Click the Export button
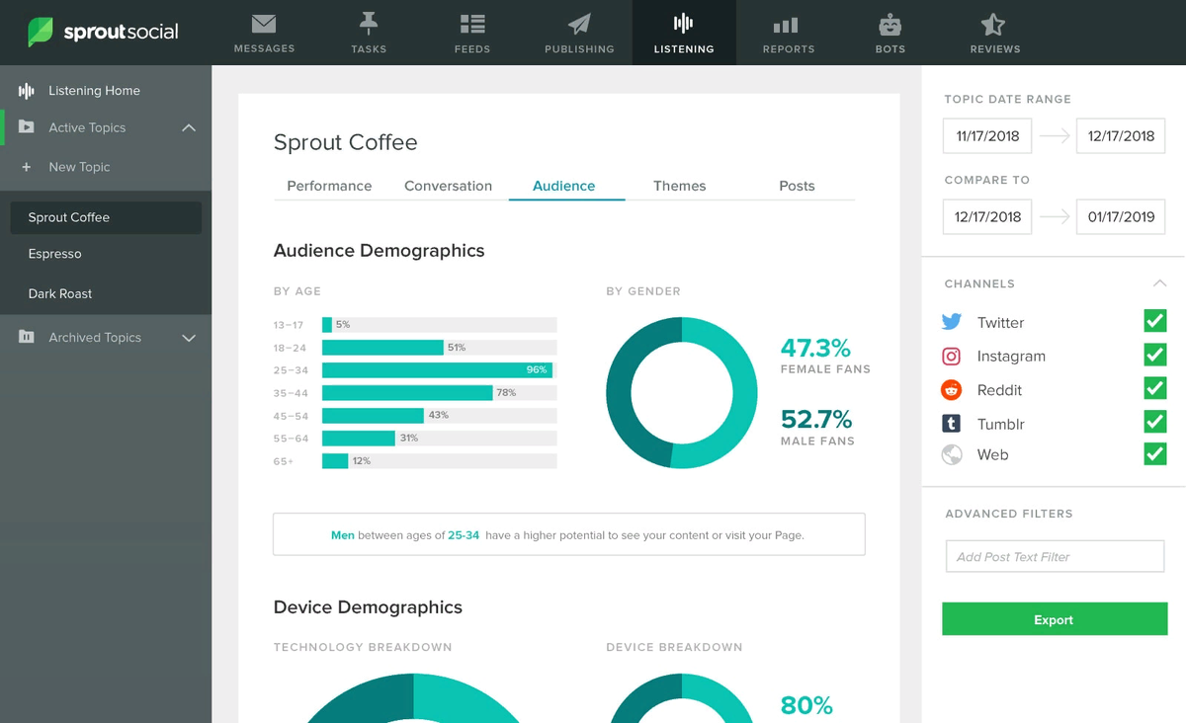1186x723 pixels. tap(1054, 619)
